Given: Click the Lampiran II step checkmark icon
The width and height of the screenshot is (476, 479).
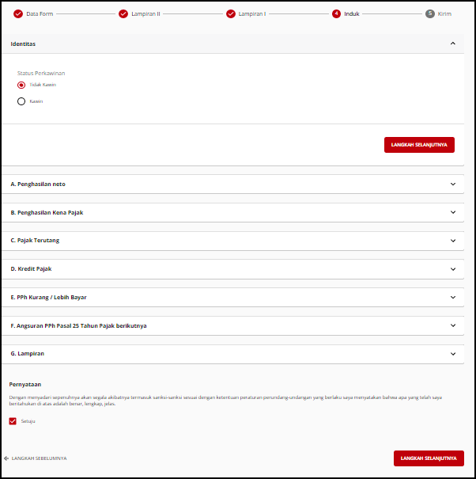Looking at the screenshot, I should [123, 13].
